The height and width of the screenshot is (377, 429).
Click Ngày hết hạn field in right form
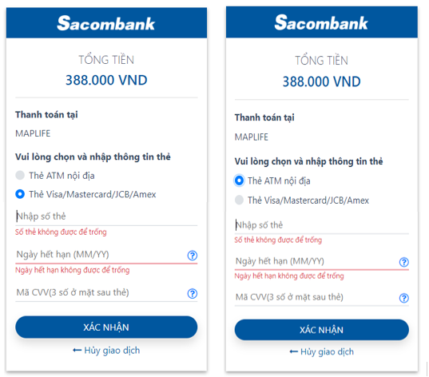pyautogui.click(x=316, y=261)
